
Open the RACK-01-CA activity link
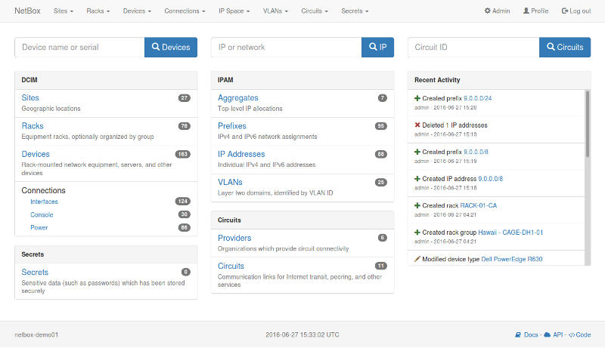(x=478, y=205)
